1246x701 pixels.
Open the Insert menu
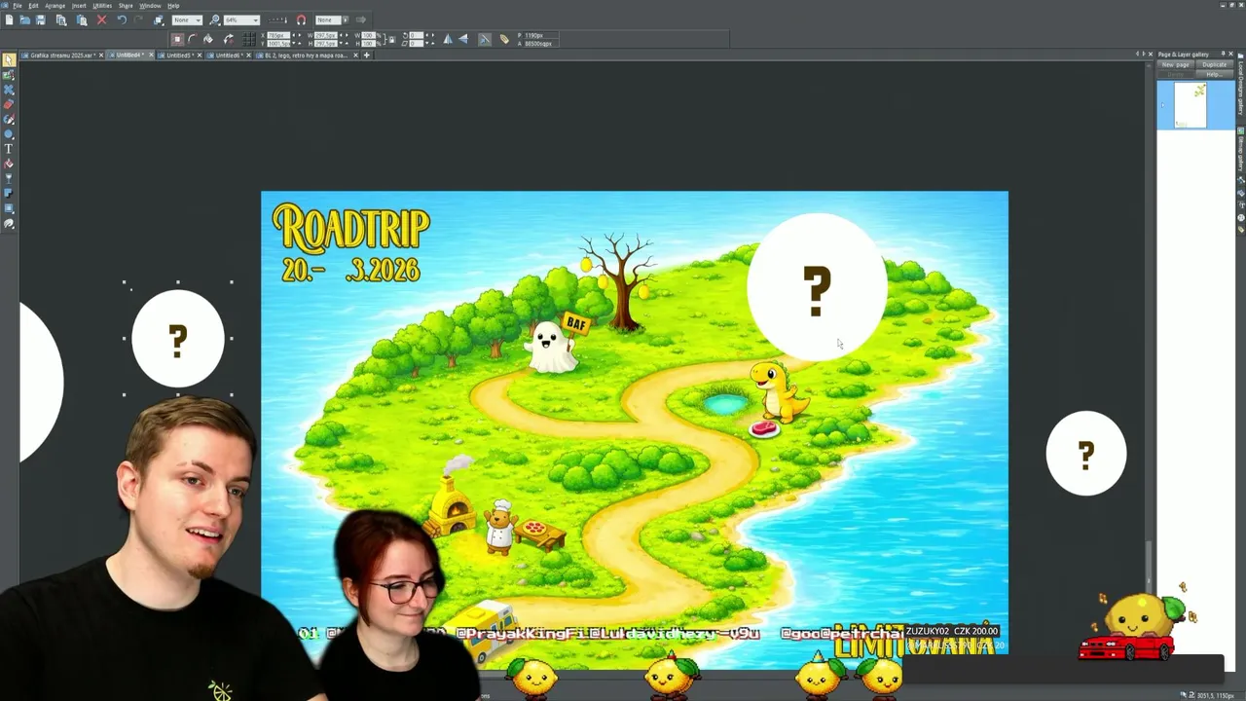tap(79, 6)
